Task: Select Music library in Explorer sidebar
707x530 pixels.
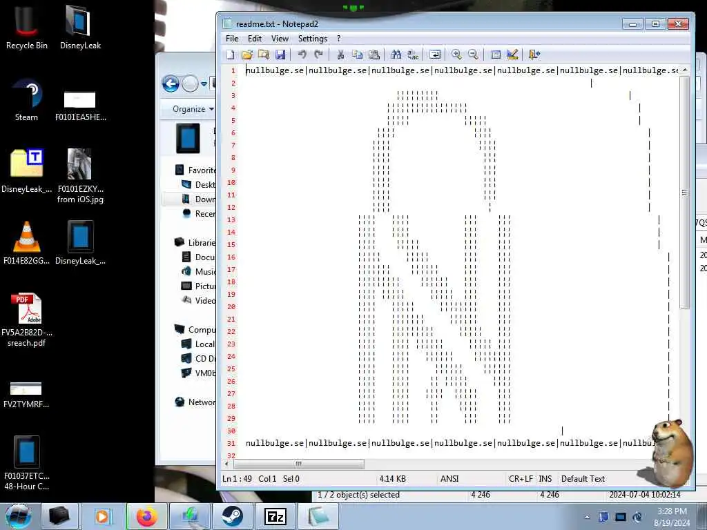Action: tap(199, 271)
